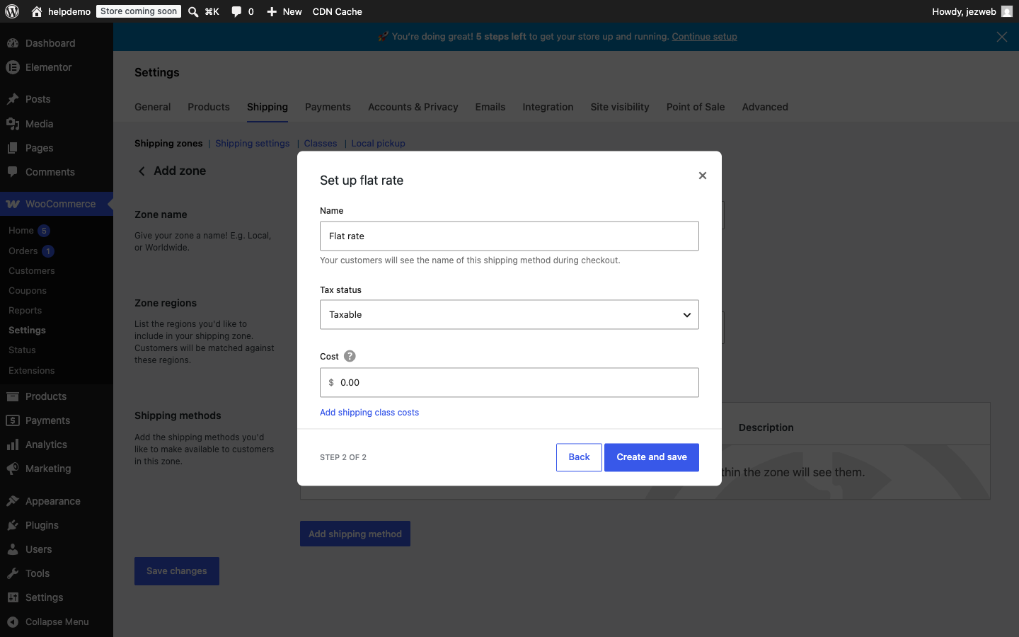The image size is (1019, 637).
Task: Click the Description column header
Action: point(766,427)
